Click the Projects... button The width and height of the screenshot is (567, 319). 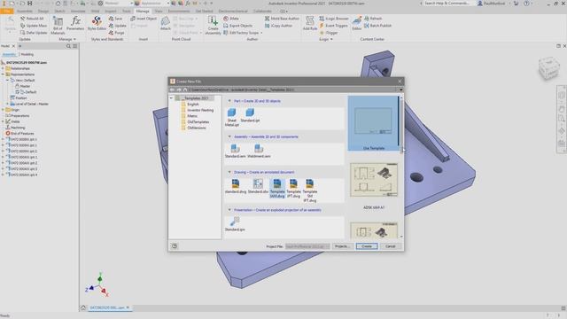click(x=342, y=246)
